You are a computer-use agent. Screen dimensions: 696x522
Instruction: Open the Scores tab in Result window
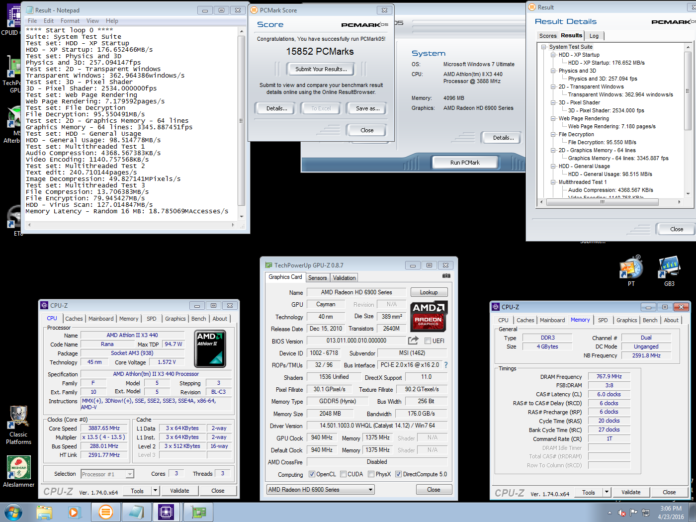[x=548, y=36]
